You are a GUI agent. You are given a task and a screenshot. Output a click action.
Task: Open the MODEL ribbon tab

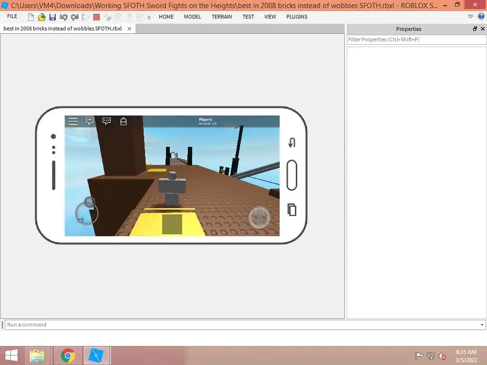(193, 17)
